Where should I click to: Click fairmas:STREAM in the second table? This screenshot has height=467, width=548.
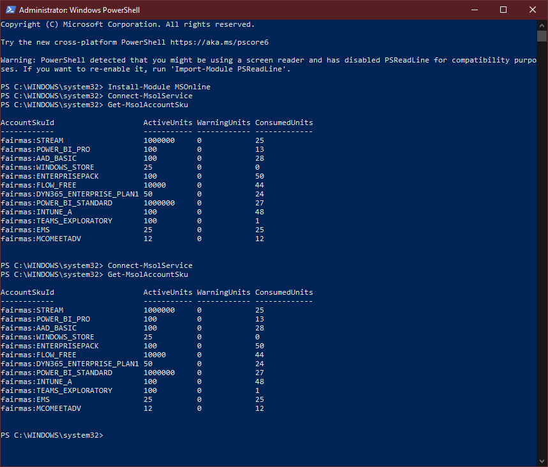(x=32, y=311)
